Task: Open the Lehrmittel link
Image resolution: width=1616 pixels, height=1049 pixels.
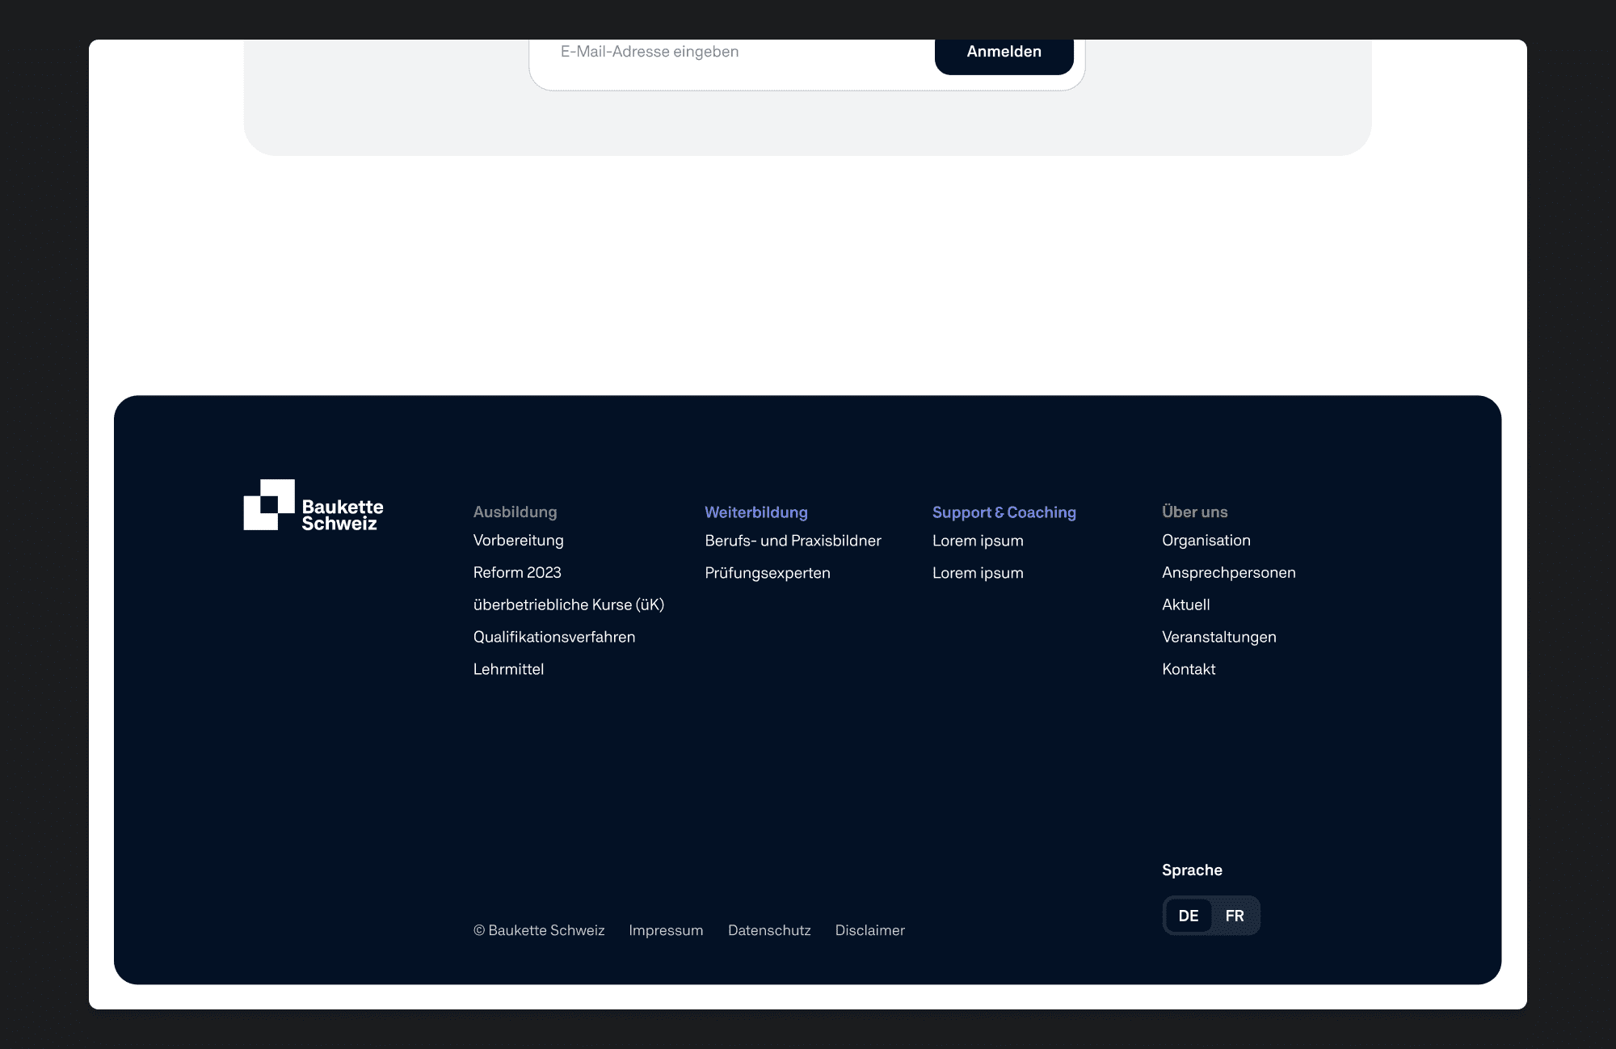Action: point(508,669)
